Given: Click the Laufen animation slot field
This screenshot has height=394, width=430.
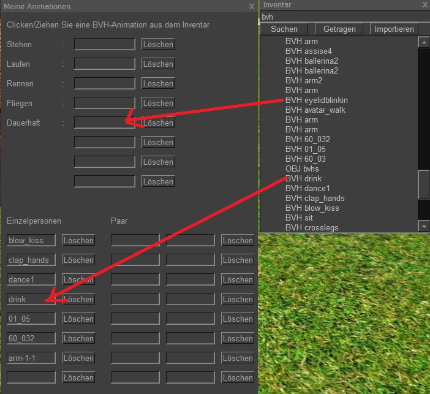Looking at the screenshot, I should tap(104, 64).
